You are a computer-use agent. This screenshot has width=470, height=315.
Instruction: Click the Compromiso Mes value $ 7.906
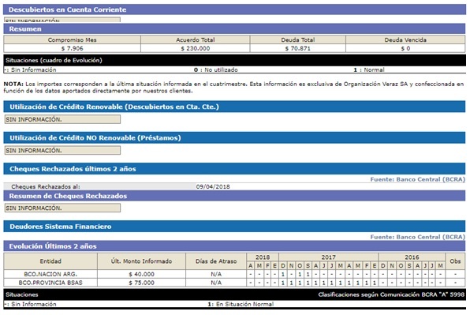[x=73, y=48]
